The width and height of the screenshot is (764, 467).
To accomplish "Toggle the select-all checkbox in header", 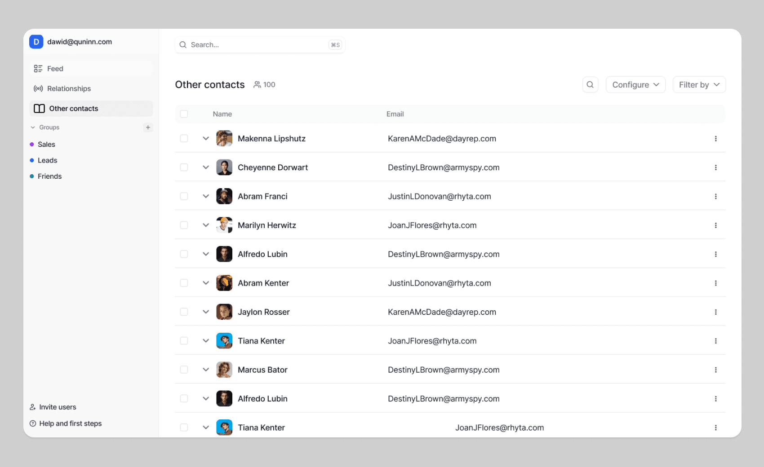I will (184, 114).
